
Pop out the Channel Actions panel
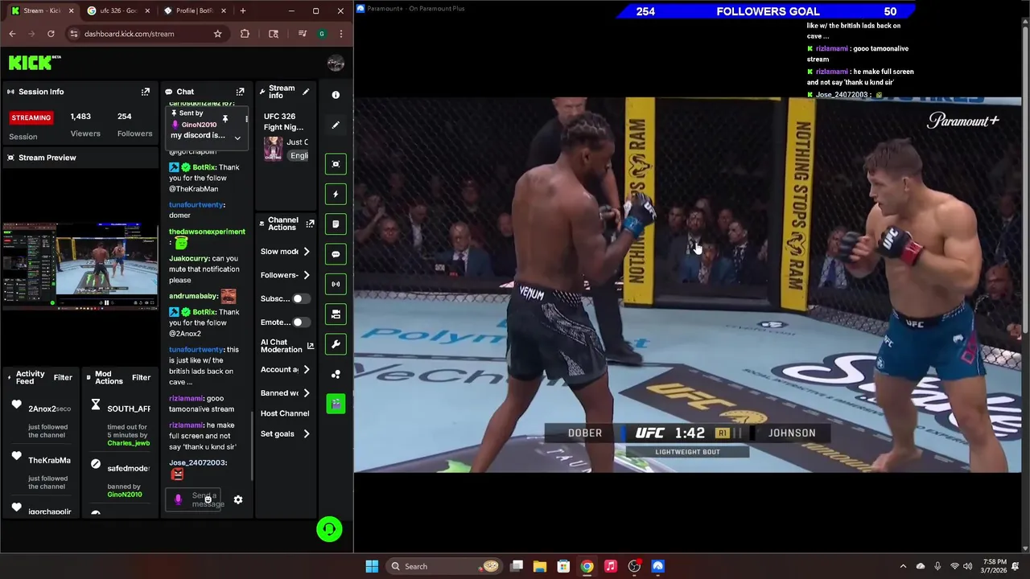click(310, 224)
